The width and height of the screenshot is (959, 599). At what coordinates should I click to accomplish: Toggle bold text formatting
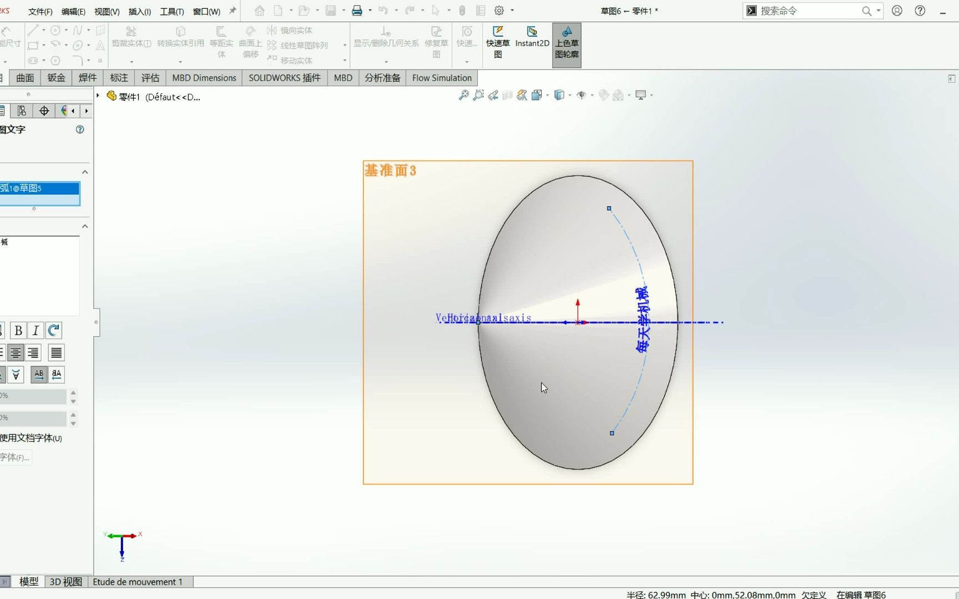(x=18, y=330)
